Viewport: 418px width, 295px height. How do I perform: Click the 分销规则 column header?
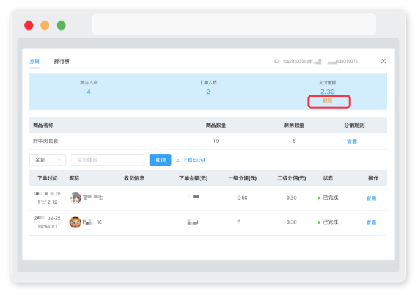point(354,125)
